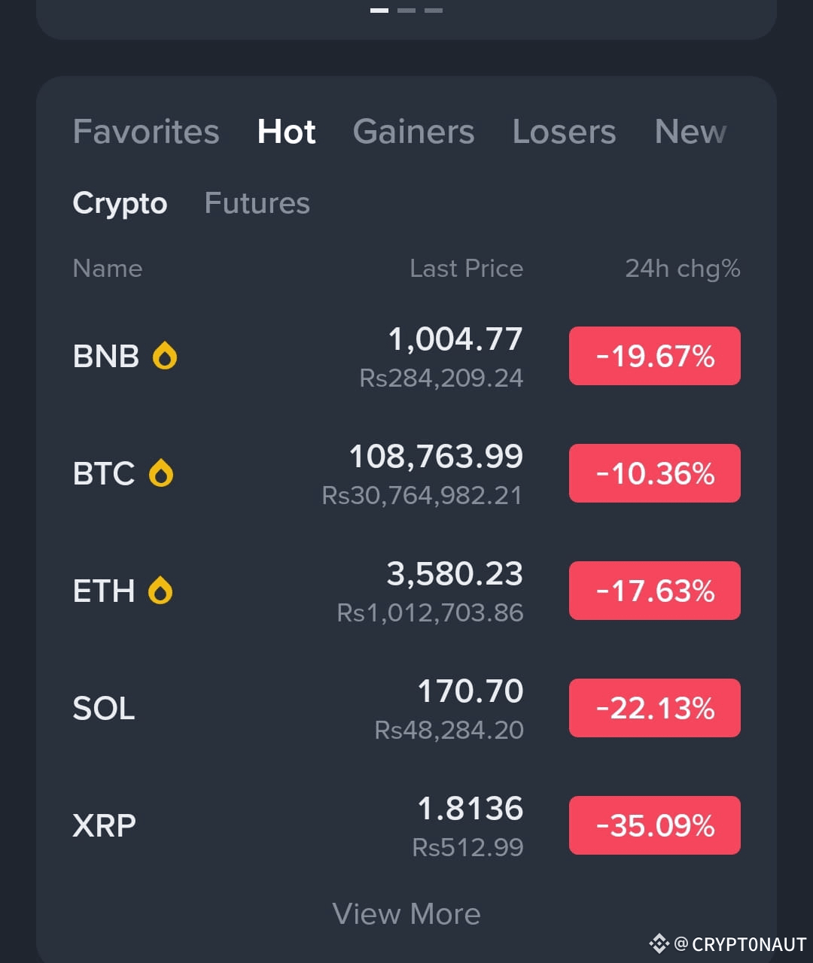Open the XRP market row
The width and height of the screenshot is (813, 963).
click(406, 826)
